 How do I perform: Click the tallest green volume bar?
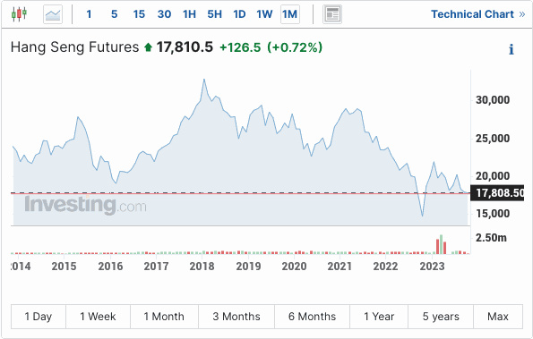tap(442, 244)
